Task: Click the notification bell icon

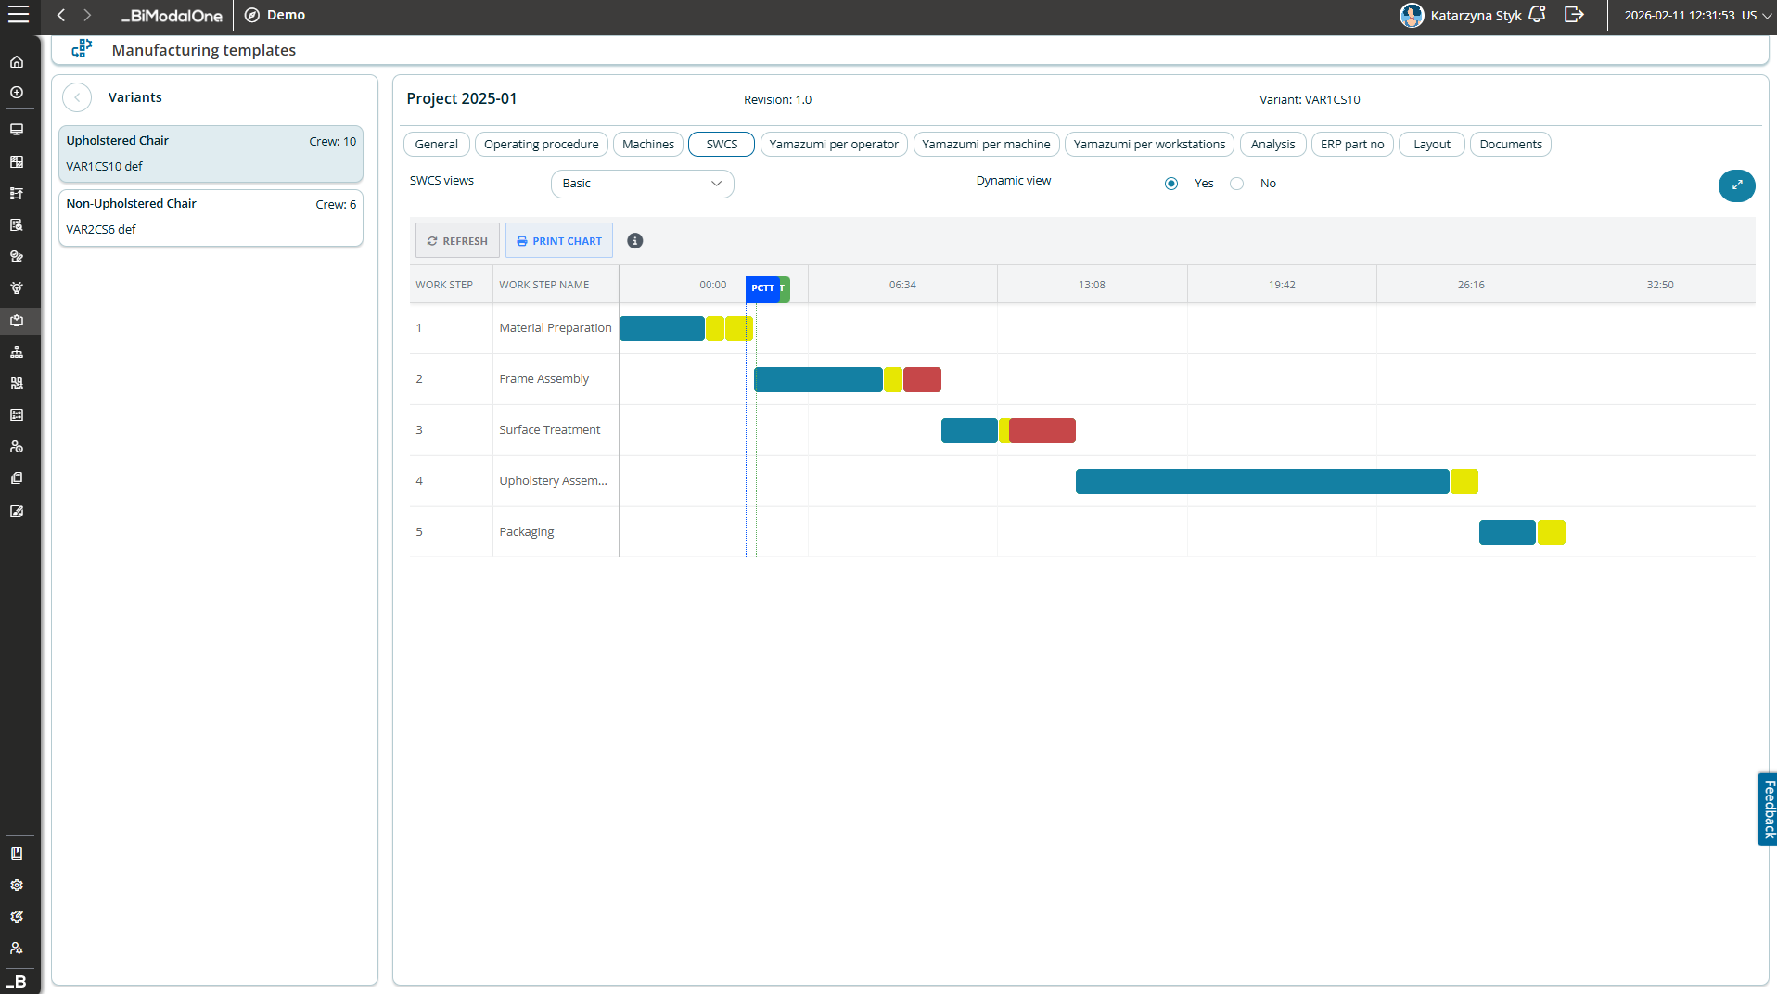Action: coord(1537,15)
